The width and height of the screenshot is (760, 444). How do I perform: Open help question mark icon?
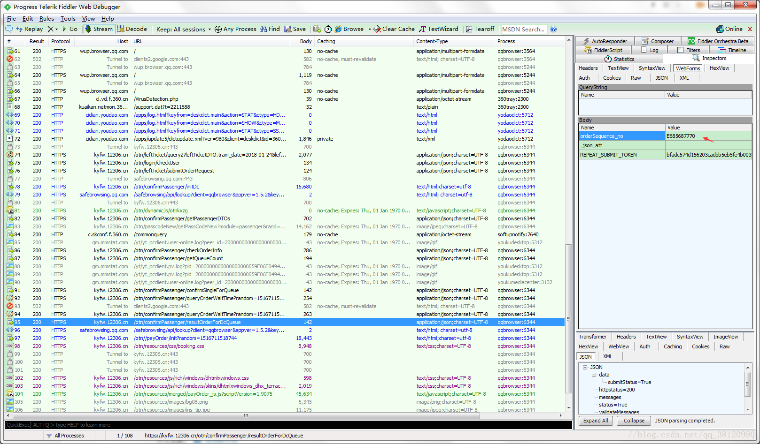553,29
